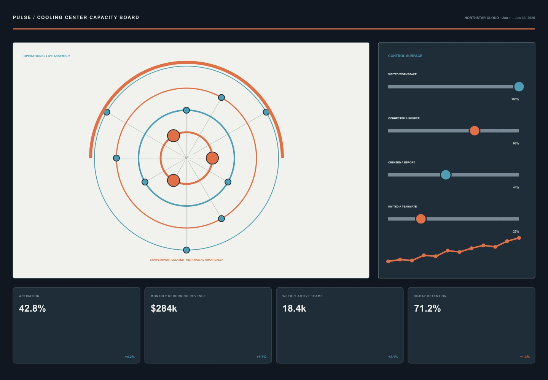
Task: Click the "STRIPE IMPORT DELAYED · RETRYING AUTOMATICALLY" status message
Action: coord(186,260)
